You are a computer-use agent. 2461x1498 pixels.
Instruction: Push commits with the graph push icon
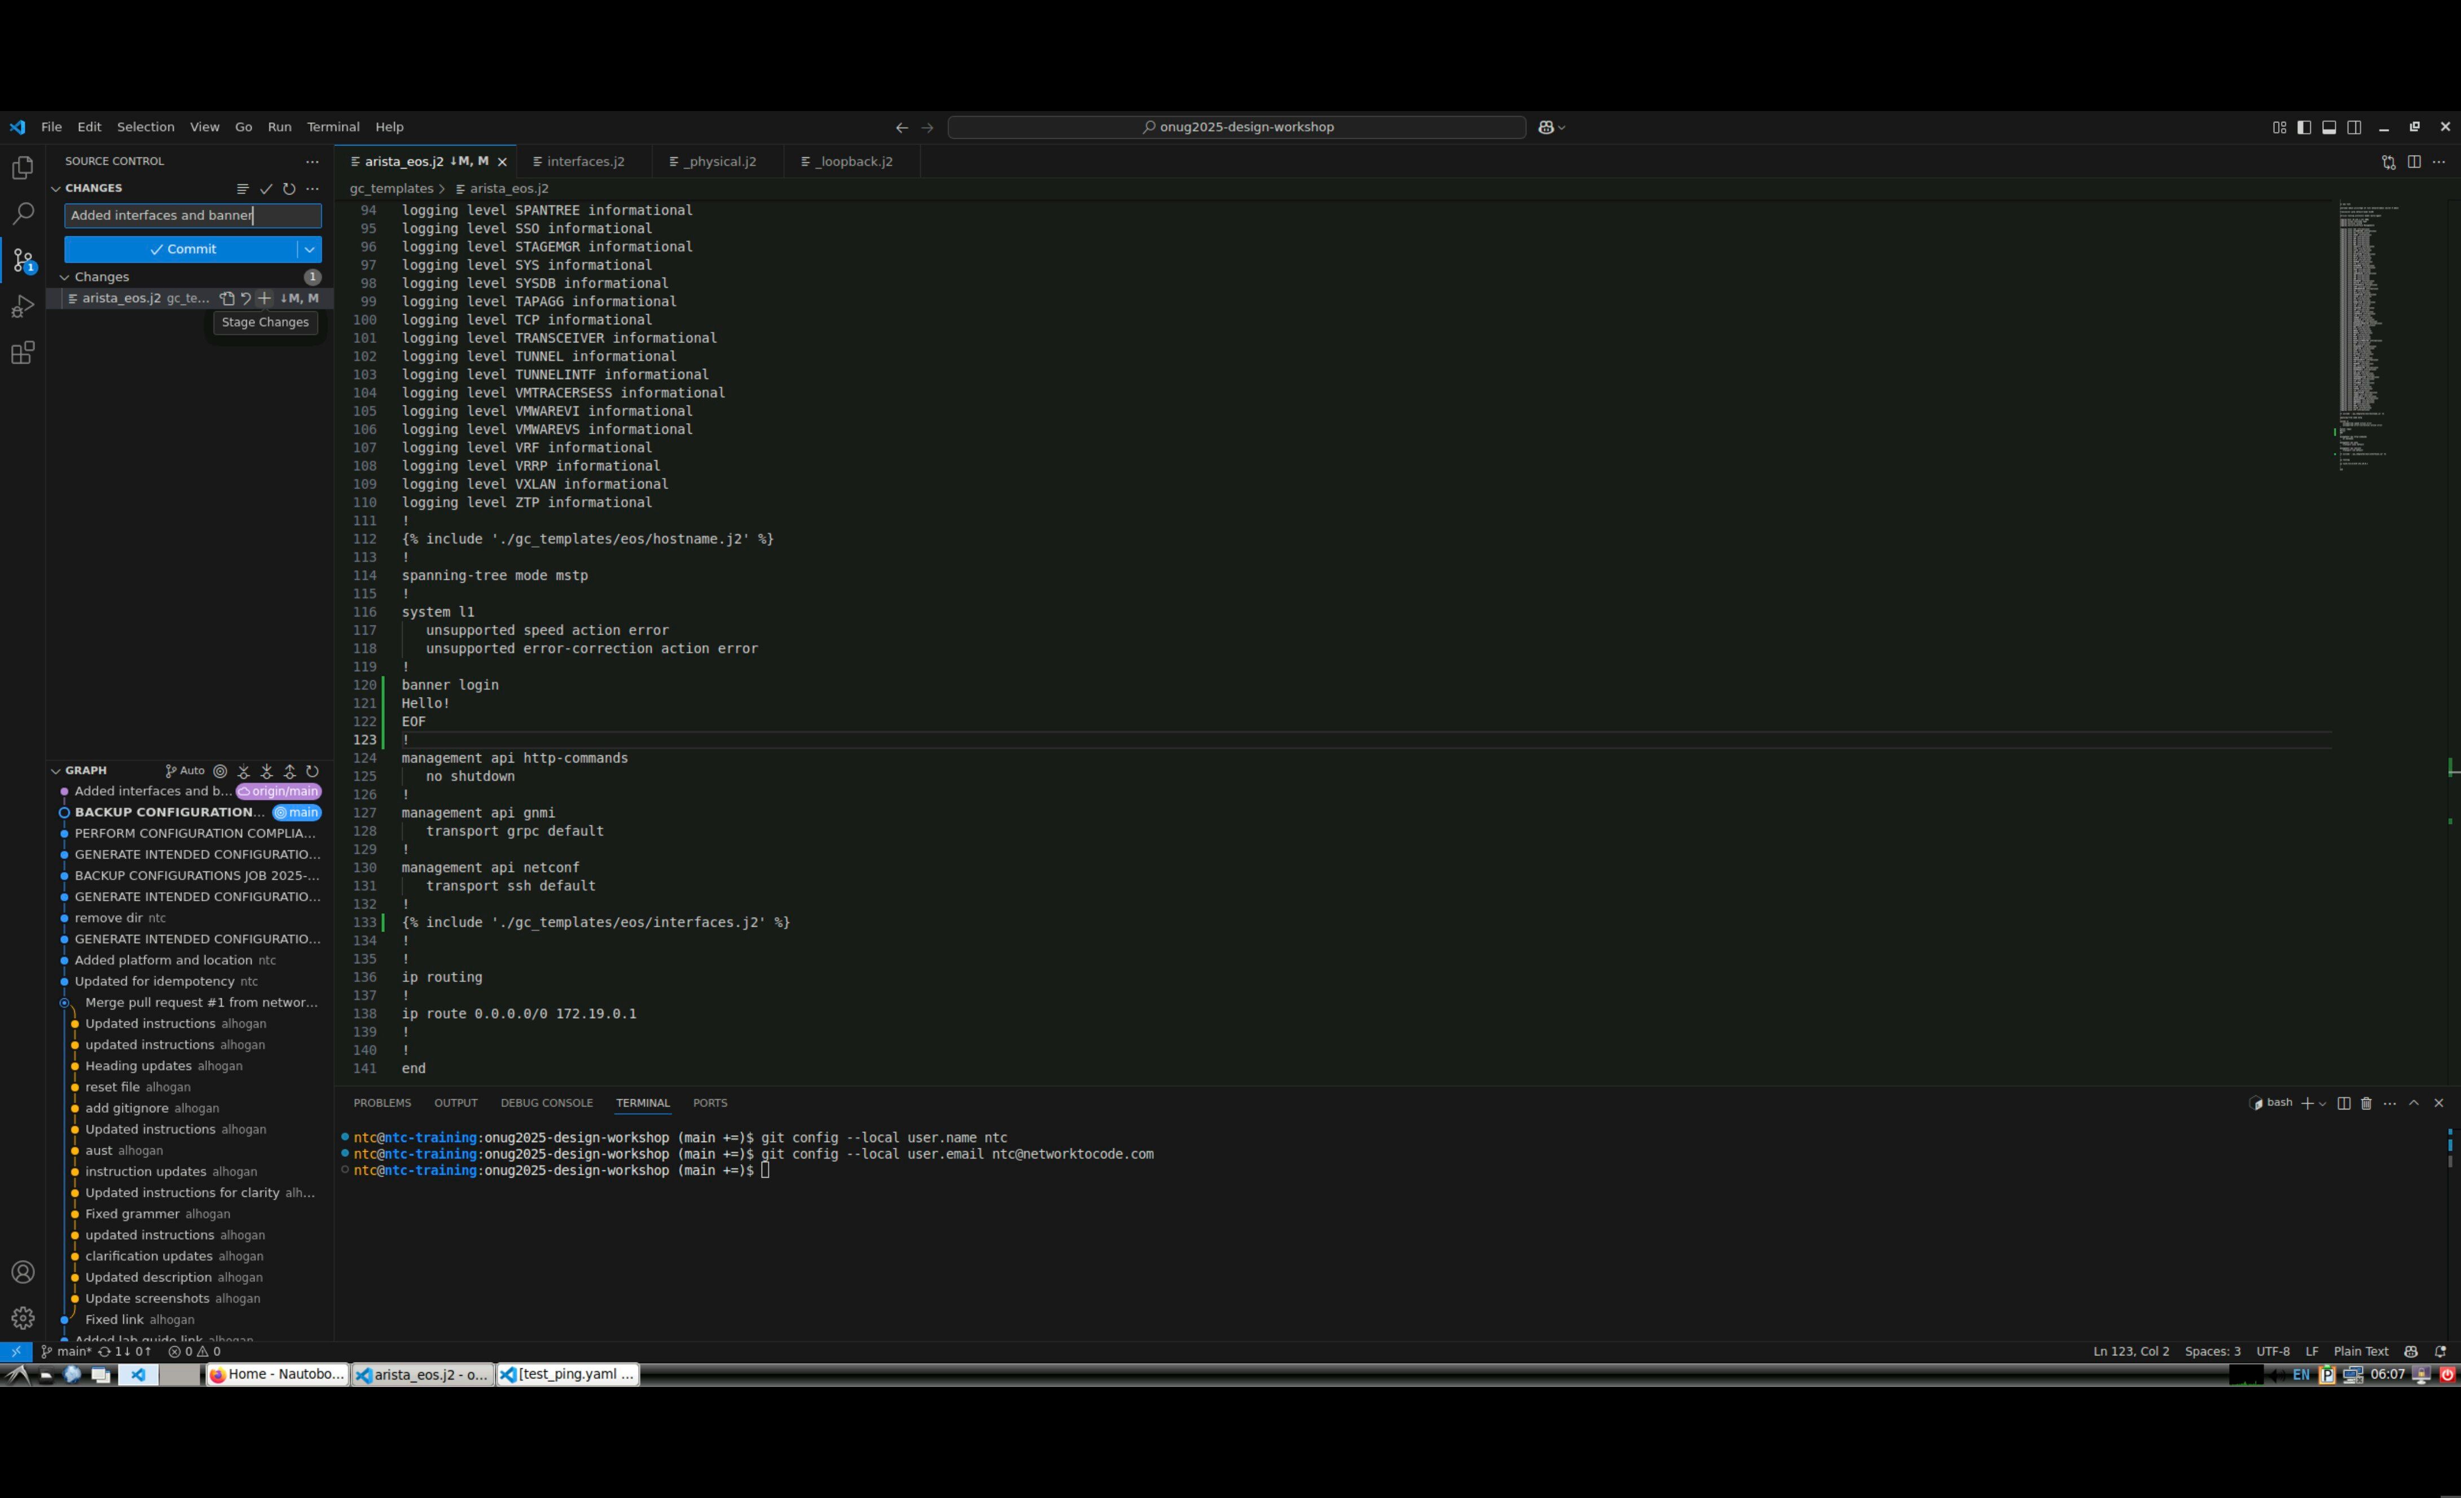click(x=289, y=771)
